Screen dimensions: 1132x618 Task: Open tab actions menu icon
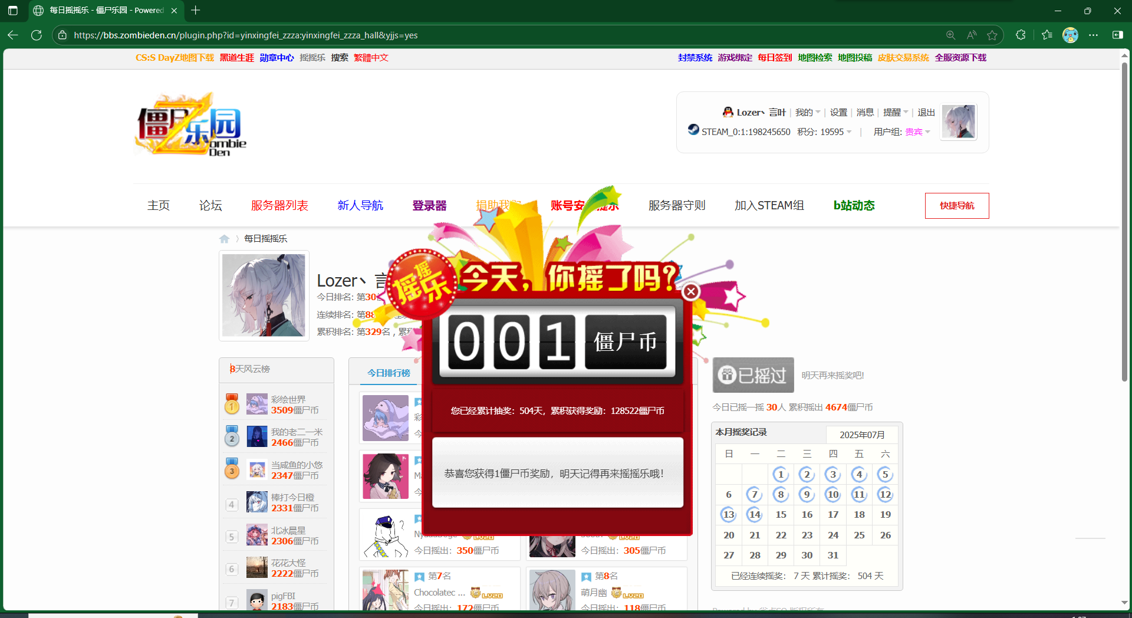13,11
